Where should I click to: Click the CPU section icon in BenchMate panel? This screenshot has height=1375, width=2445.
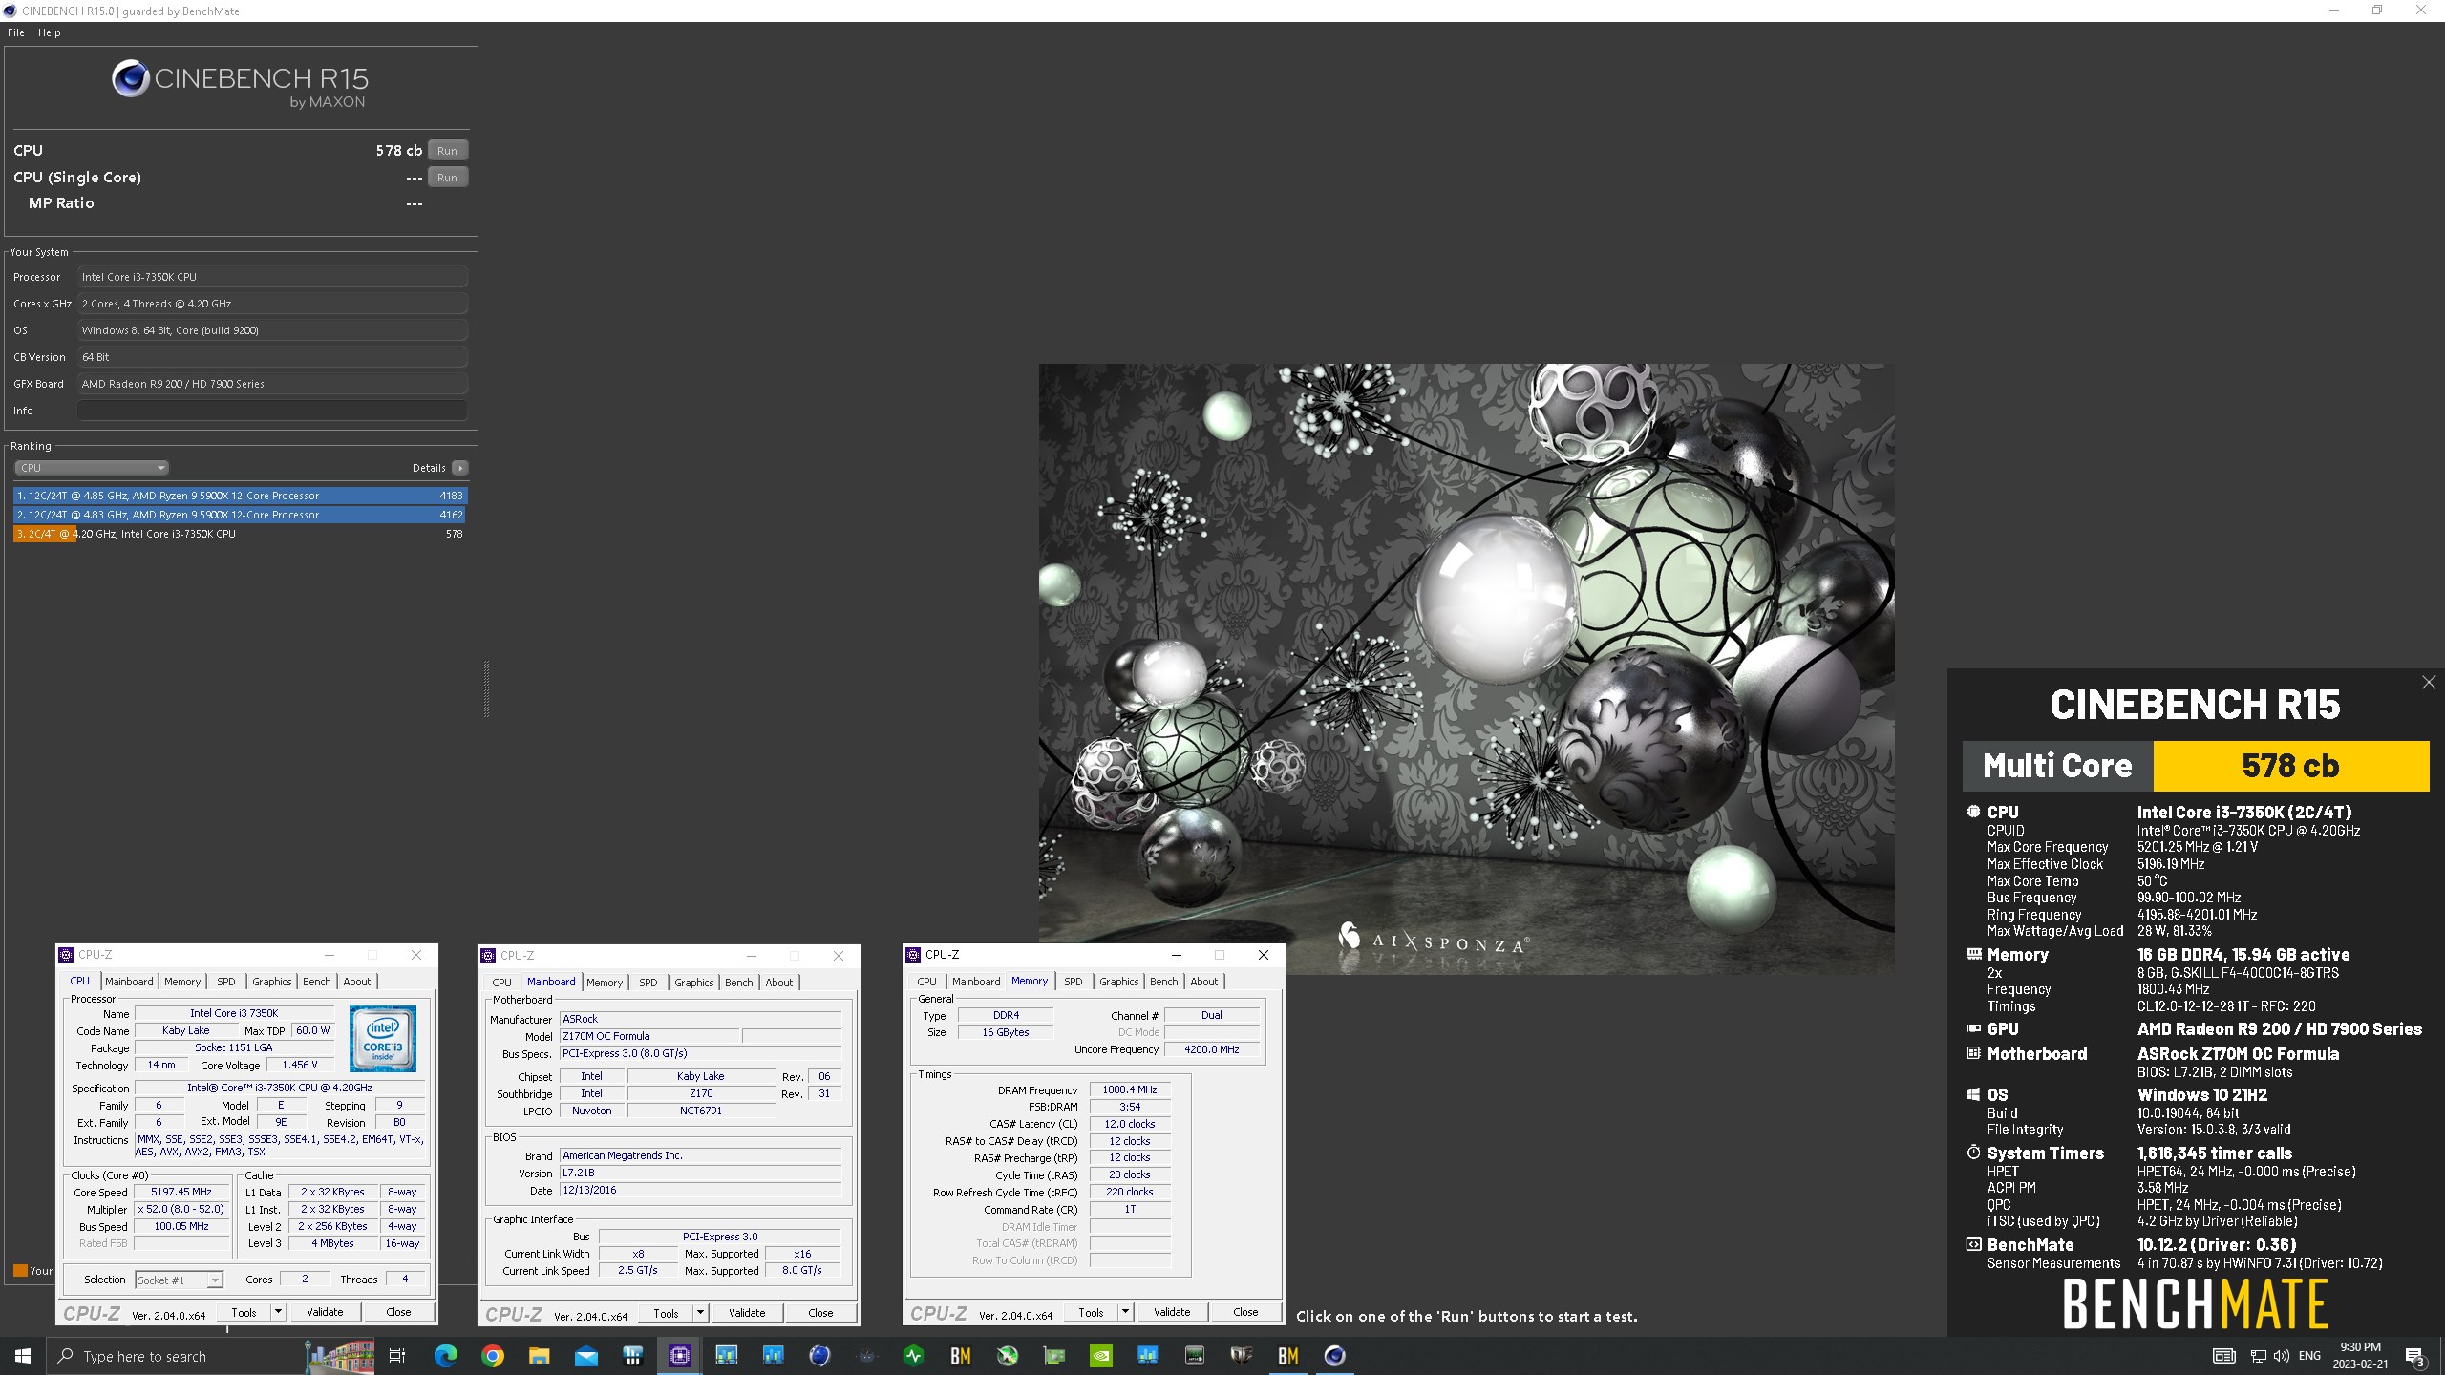tap(1973, 812)
